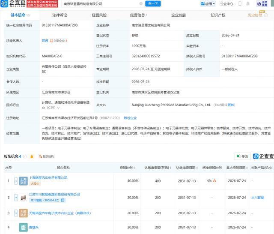Click the info icon beside 股东信息

25,156
